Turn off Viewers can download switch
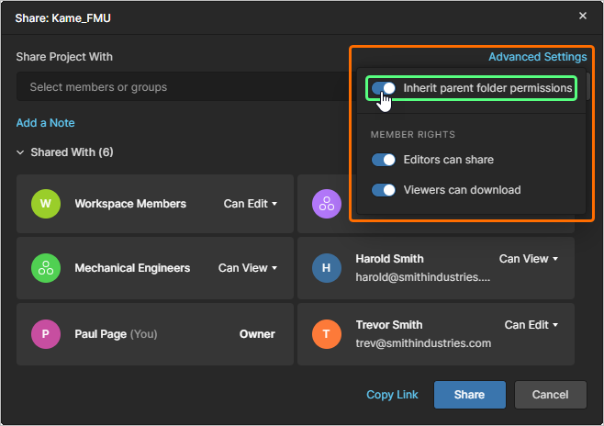 click(x=384, y=190)
